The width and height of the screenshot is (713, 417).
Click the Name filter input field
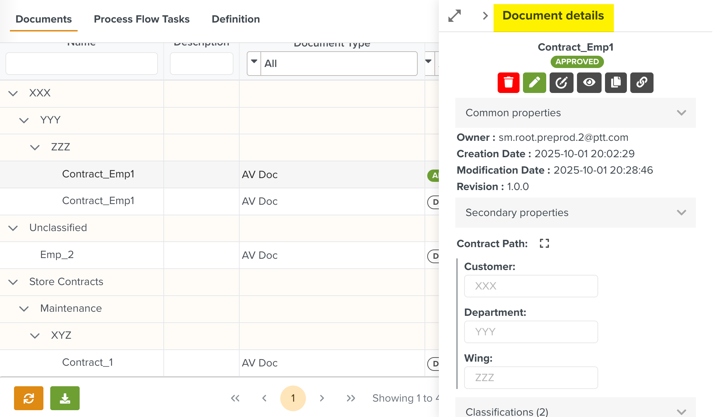pyautogui.click(x=81, y=64)
